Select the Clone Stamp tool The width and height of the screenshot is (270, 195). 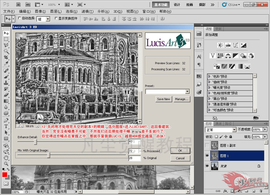coord(6,83)
